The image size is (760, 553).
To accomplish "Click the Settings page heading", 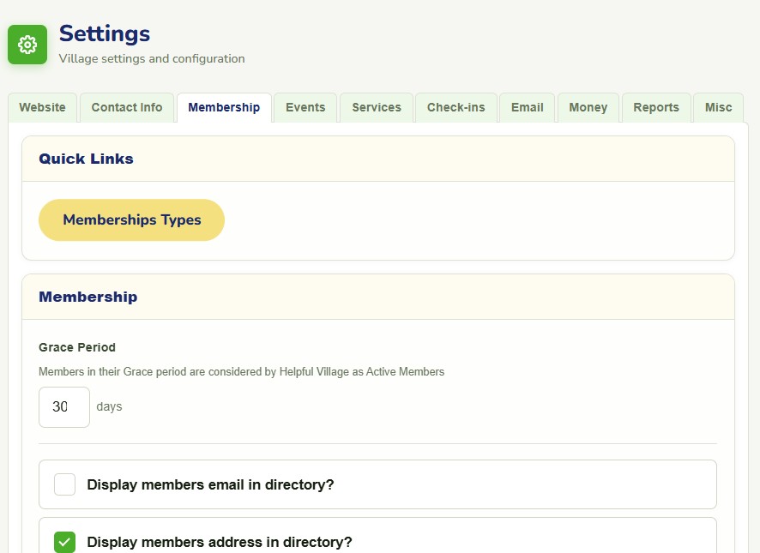I will click(105, 34).
